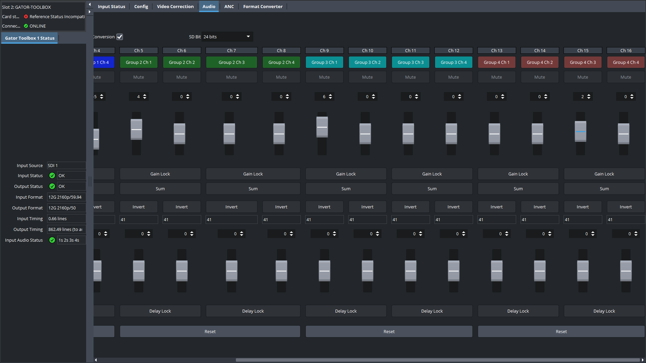Screen dimensions: 646x363
Task: Click the Ch 15 gain fader handle
Action: coord(580,131)
